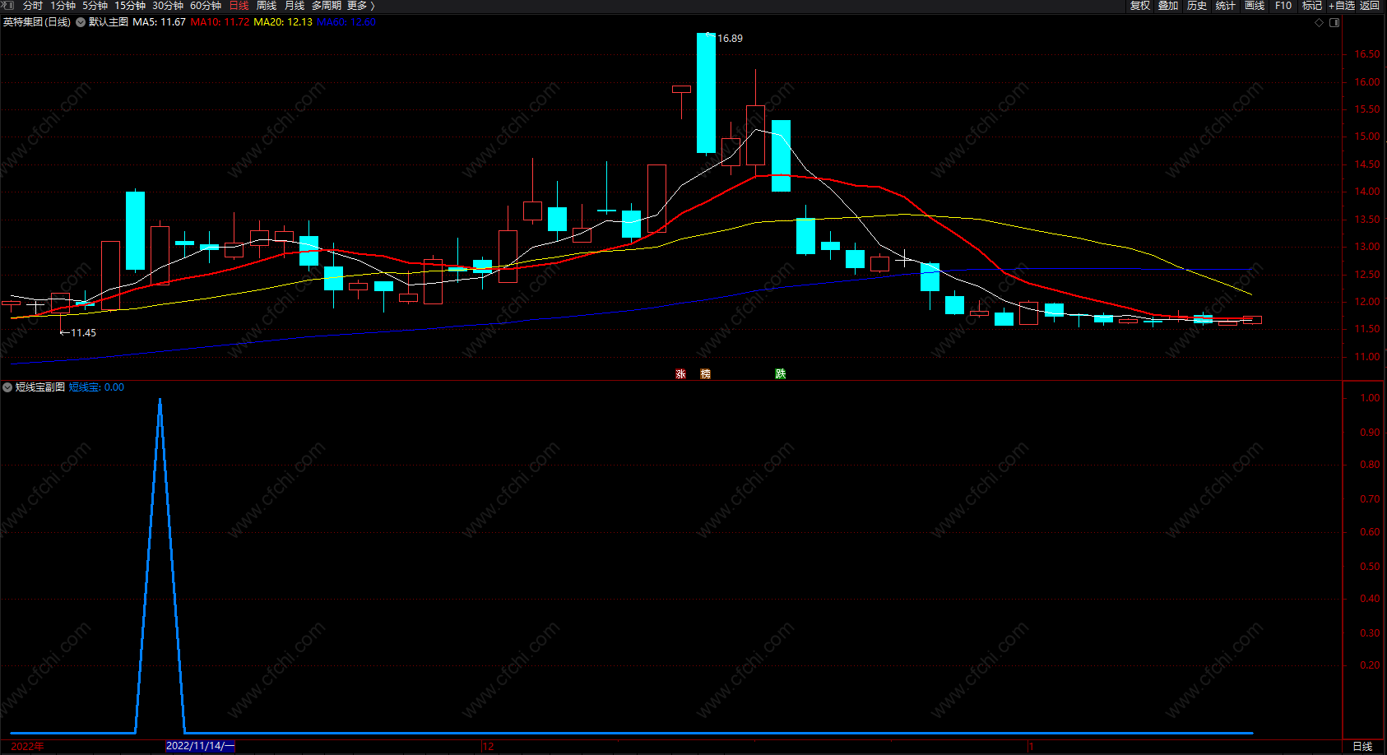1387x755 pixels.
Task: Open the 历史 button
Action: click(x=1197, y=6)
